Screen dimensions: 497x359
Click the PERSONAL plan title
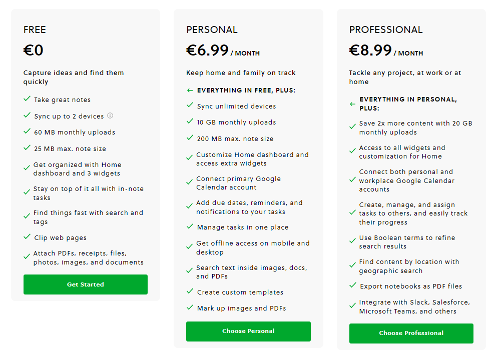212,30
